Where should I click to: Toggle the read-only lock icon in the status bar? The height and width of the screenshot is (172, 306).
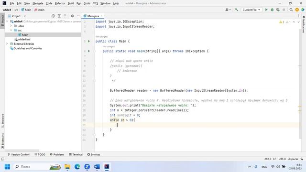point(302,159)
